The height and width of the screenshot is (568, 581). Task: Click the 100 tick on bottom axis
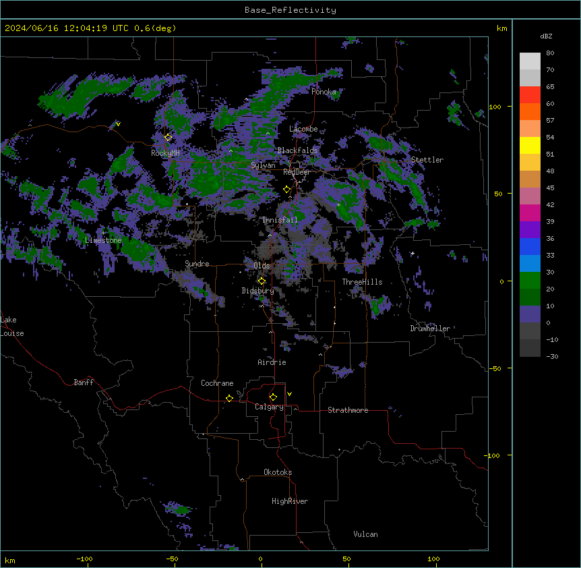[433, 559]
